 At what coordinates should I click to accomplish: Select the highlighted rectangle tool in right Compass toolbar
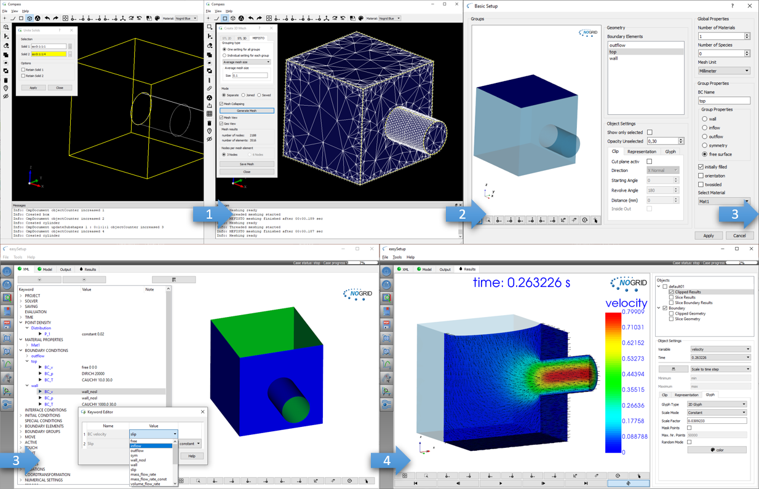pyautogui.click(x=225, y=18)
